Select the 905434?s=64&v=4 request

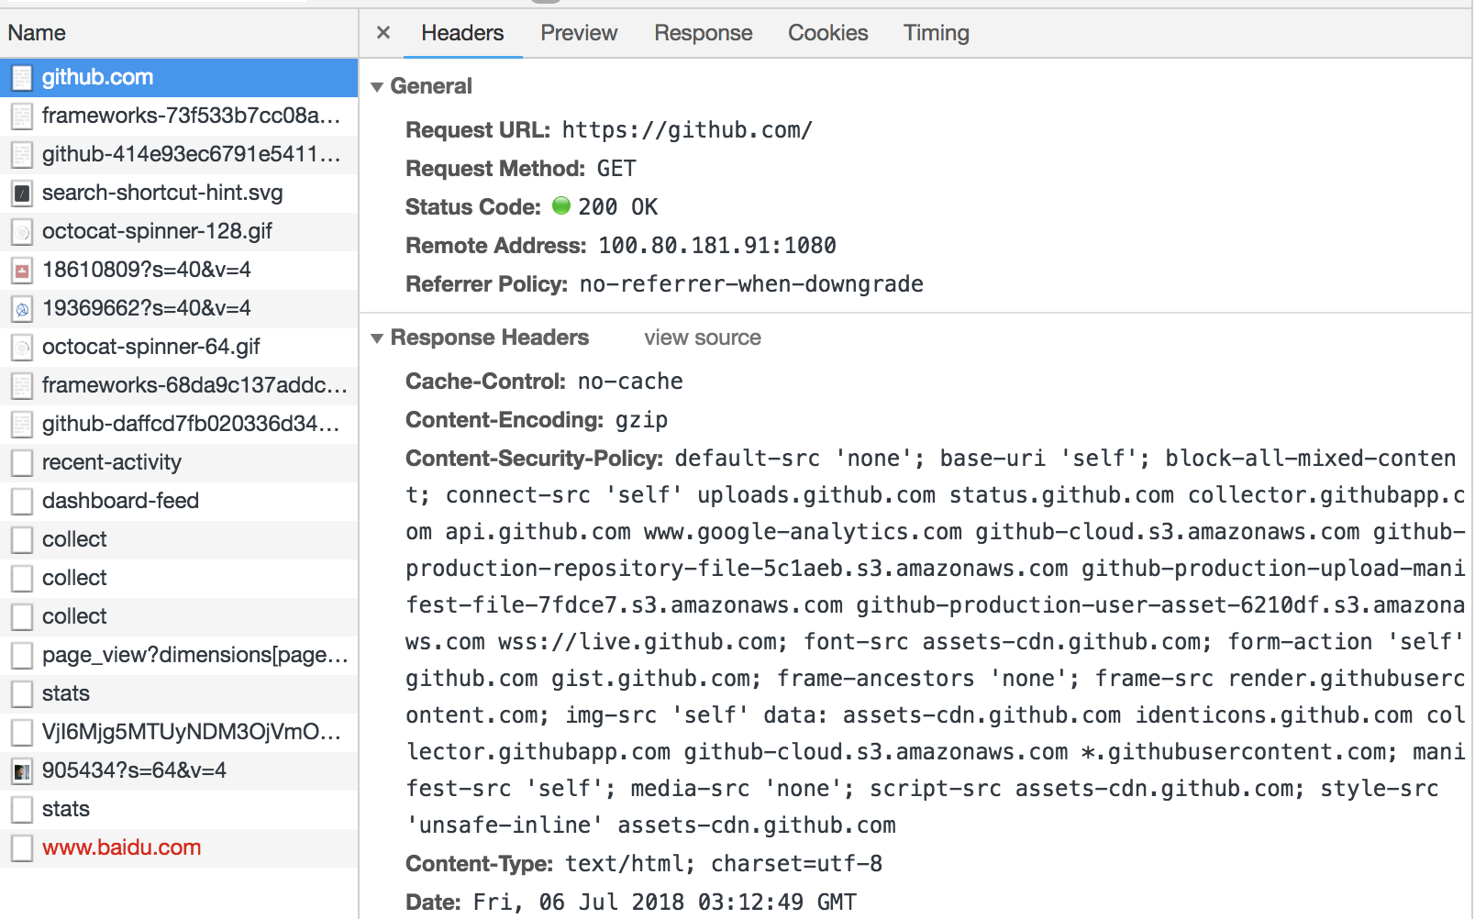coord(179,771)
